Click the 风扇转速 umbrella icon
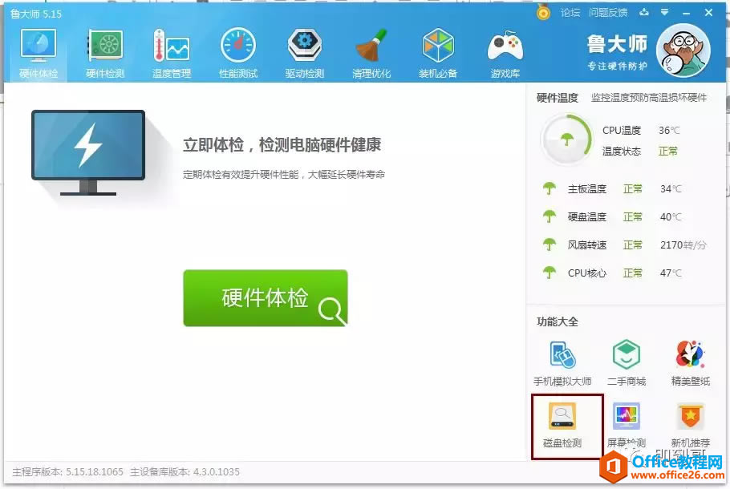 [x=550, y=244]
